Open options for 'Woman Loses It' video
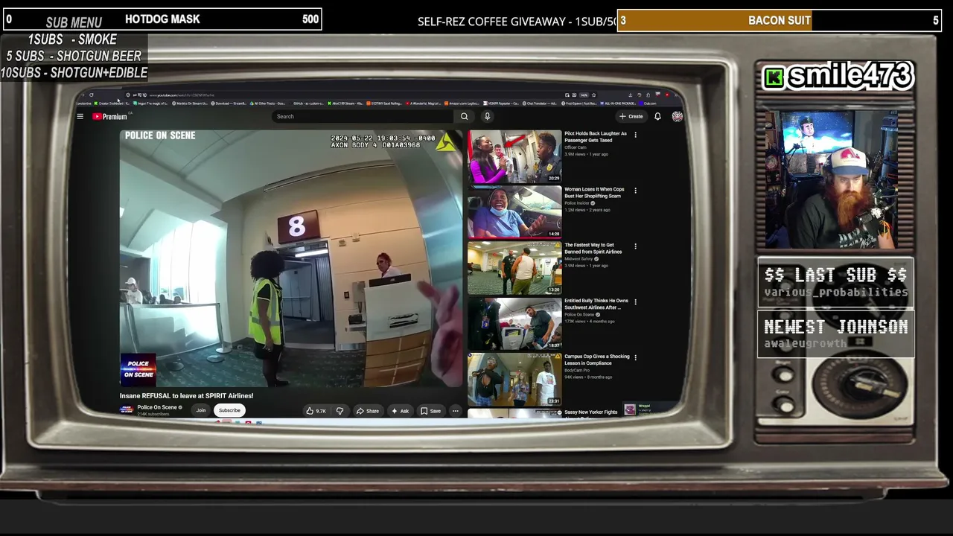Screen dimensions: 953x536 (x=635, y=191)
